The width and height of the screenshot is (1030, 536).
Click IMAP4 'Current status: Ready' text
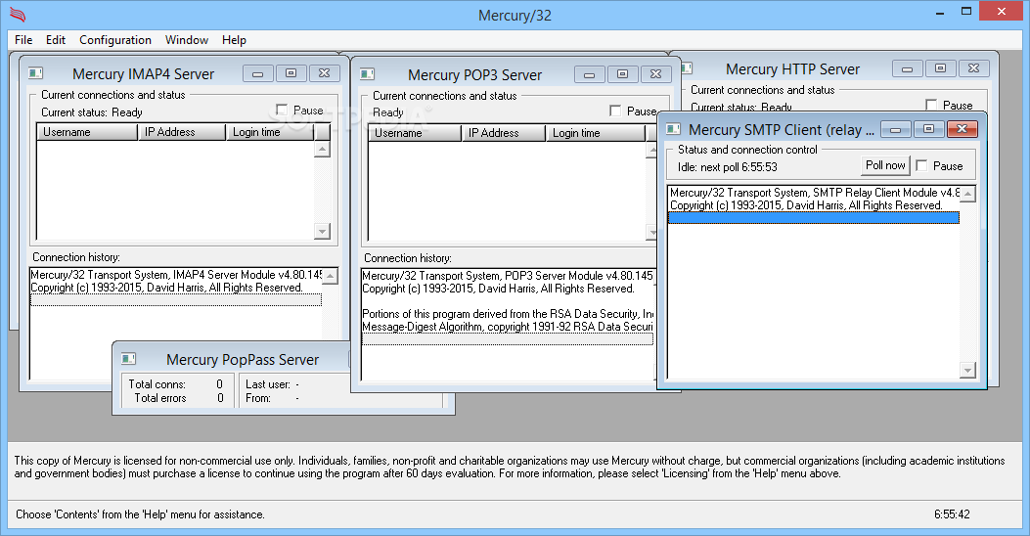coord(92,112)
